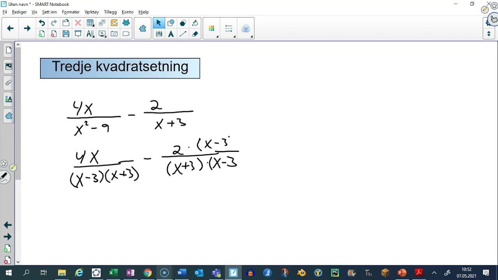Open the Attachments paperclip sidebar tab
This screenshot has width=498, height=280.
[9, 83]
